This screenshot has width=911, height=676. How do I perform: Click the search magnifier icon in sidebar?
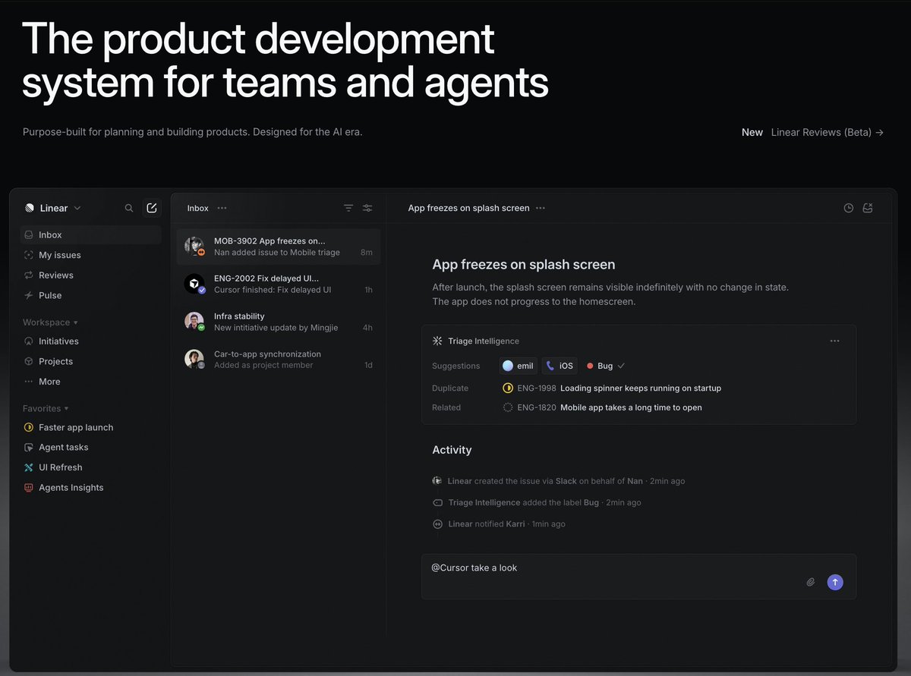(x=129, y=208)
